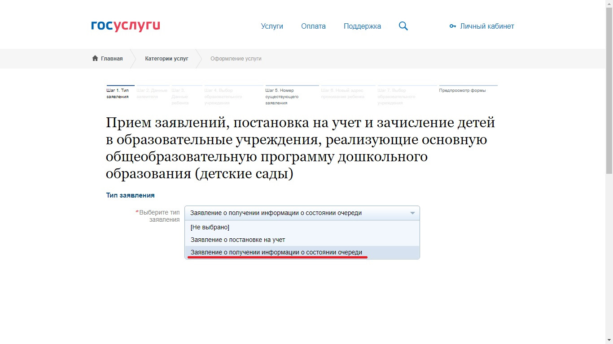Open the Услуги menu
This screenshot has width=613, height=344.
point(272,26)
